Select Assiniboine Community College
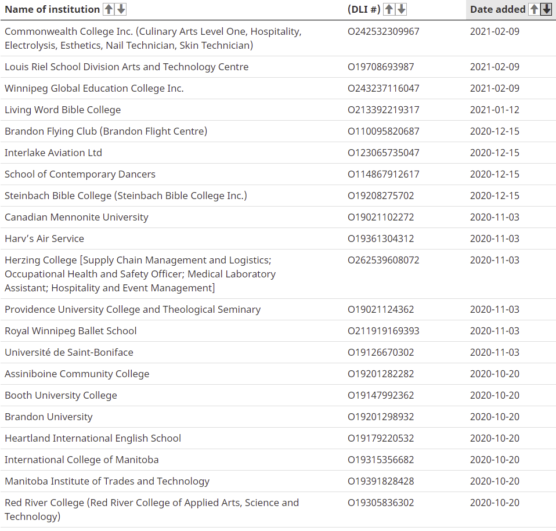Image resolution: width=556 pixels, height=531 pixels. click(77, 374)
